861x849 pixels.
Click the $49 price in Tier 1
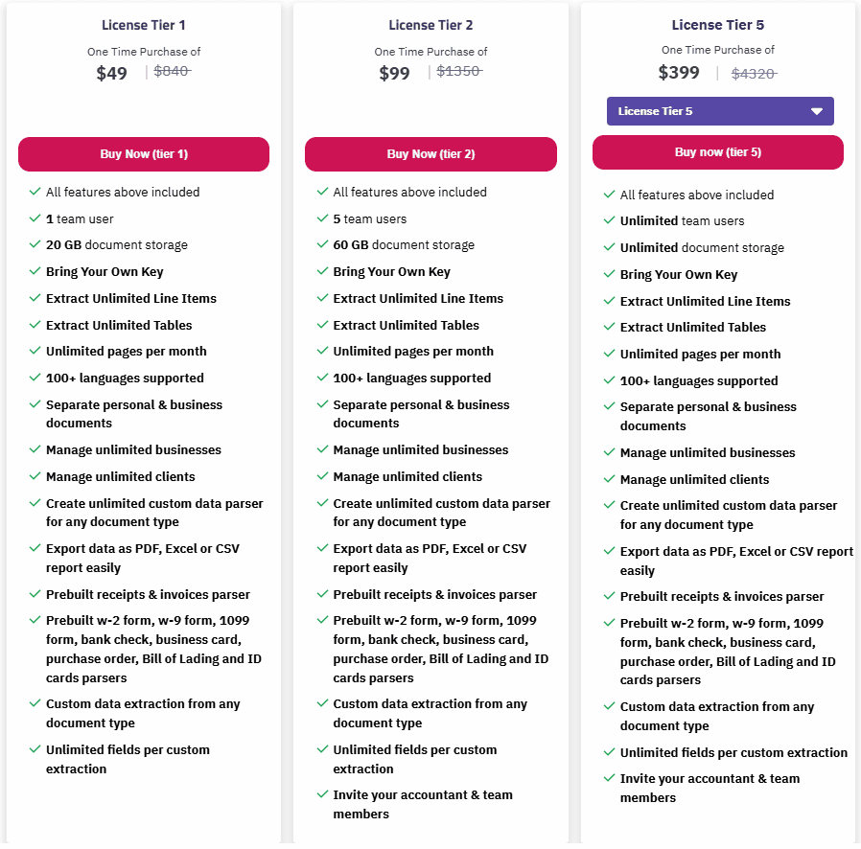coord(111,73)
